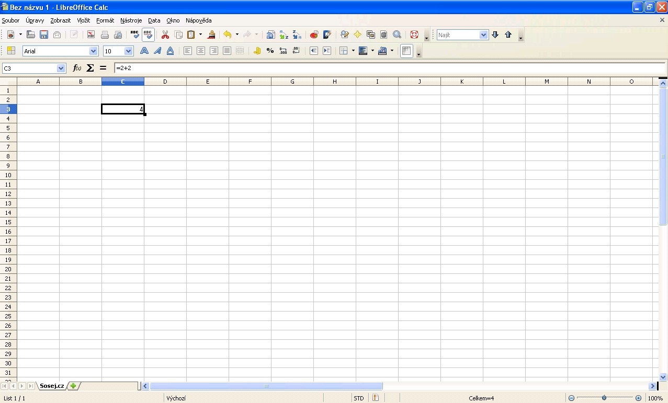This screenshot has width=668, height=403.
Task: Run the spelling check (ABC checkmark)
Action: tap(135, 35)
